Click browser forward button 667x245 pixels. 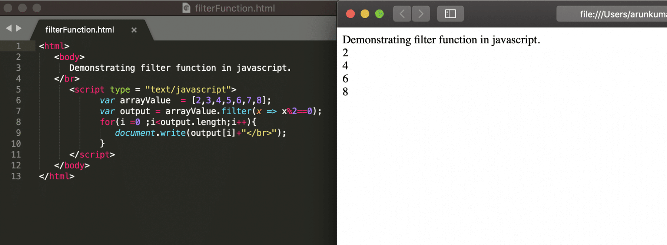coord(421,14)
